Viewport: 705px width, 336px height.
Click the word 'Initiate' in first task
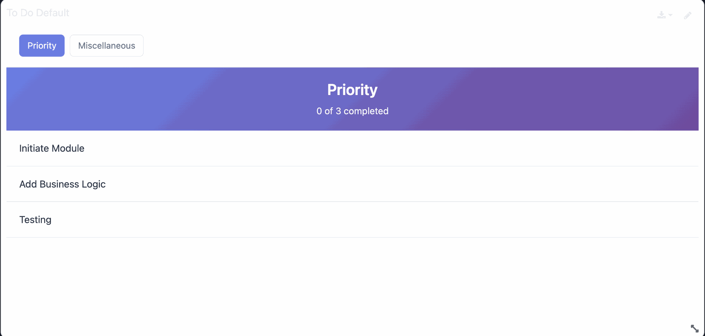click(x=34, y=148)
